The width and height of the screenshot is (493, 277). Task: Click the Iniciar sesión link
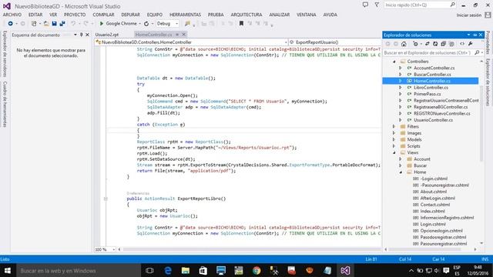(x=469, y=15)
